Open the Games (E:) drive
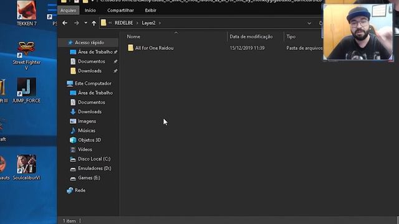399x224 pixels. [x=89, y=178]
